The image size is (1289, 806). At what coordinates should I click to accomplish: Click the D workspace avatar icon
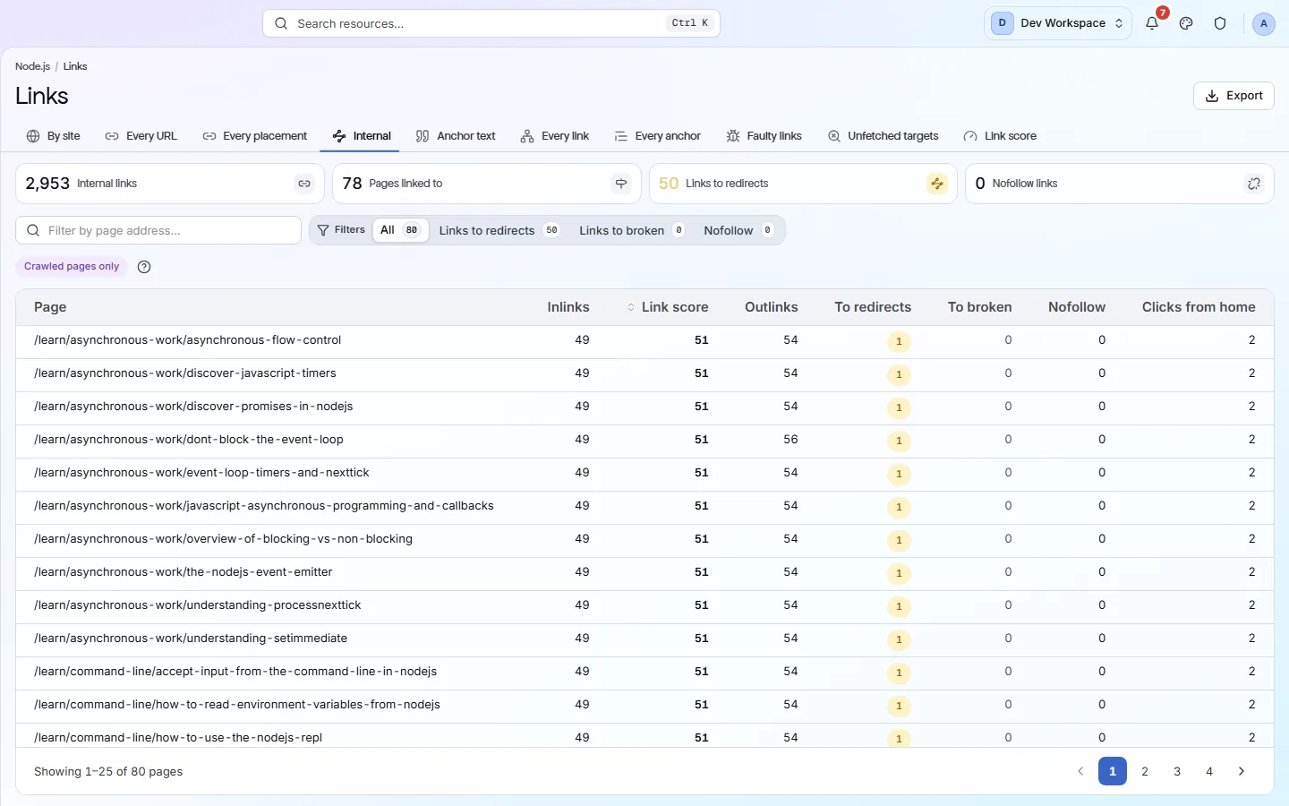click(x=1002, y=23)
